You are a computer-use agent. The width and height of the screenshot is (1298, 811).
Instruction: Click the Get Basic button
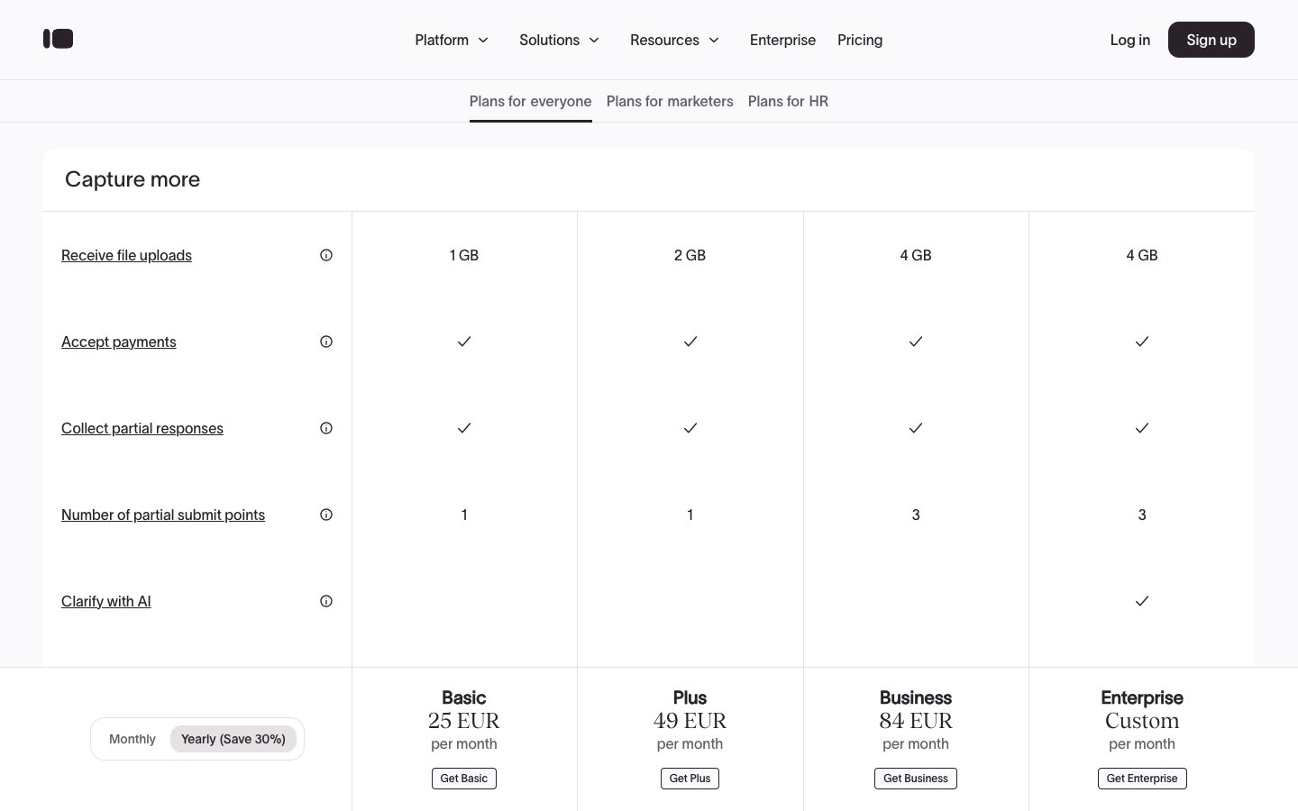pos(463,779)
